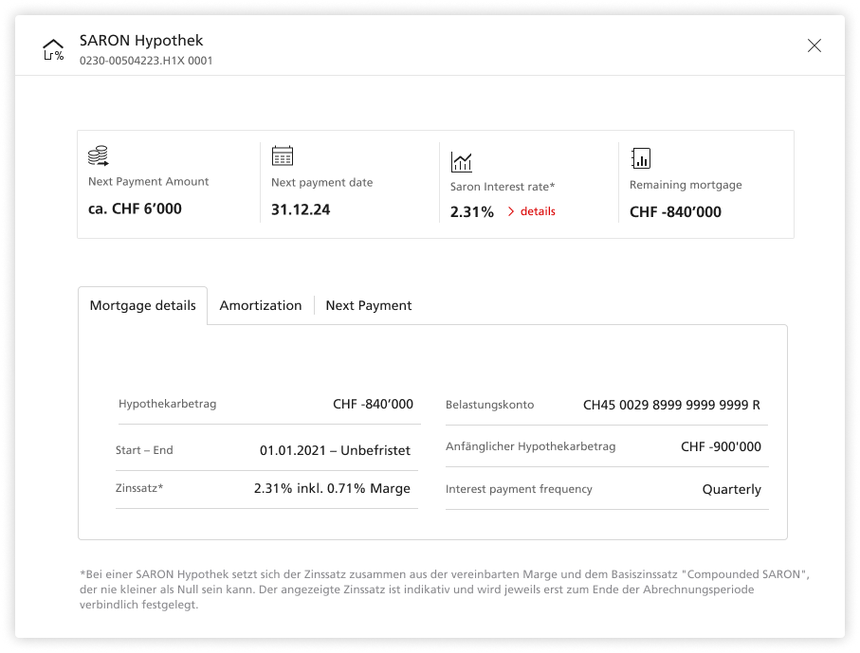This screenshot has height=653, width=860.
Task: Click the Hypothekarbetrag value CHF -840'000
Action: point(373,404)
